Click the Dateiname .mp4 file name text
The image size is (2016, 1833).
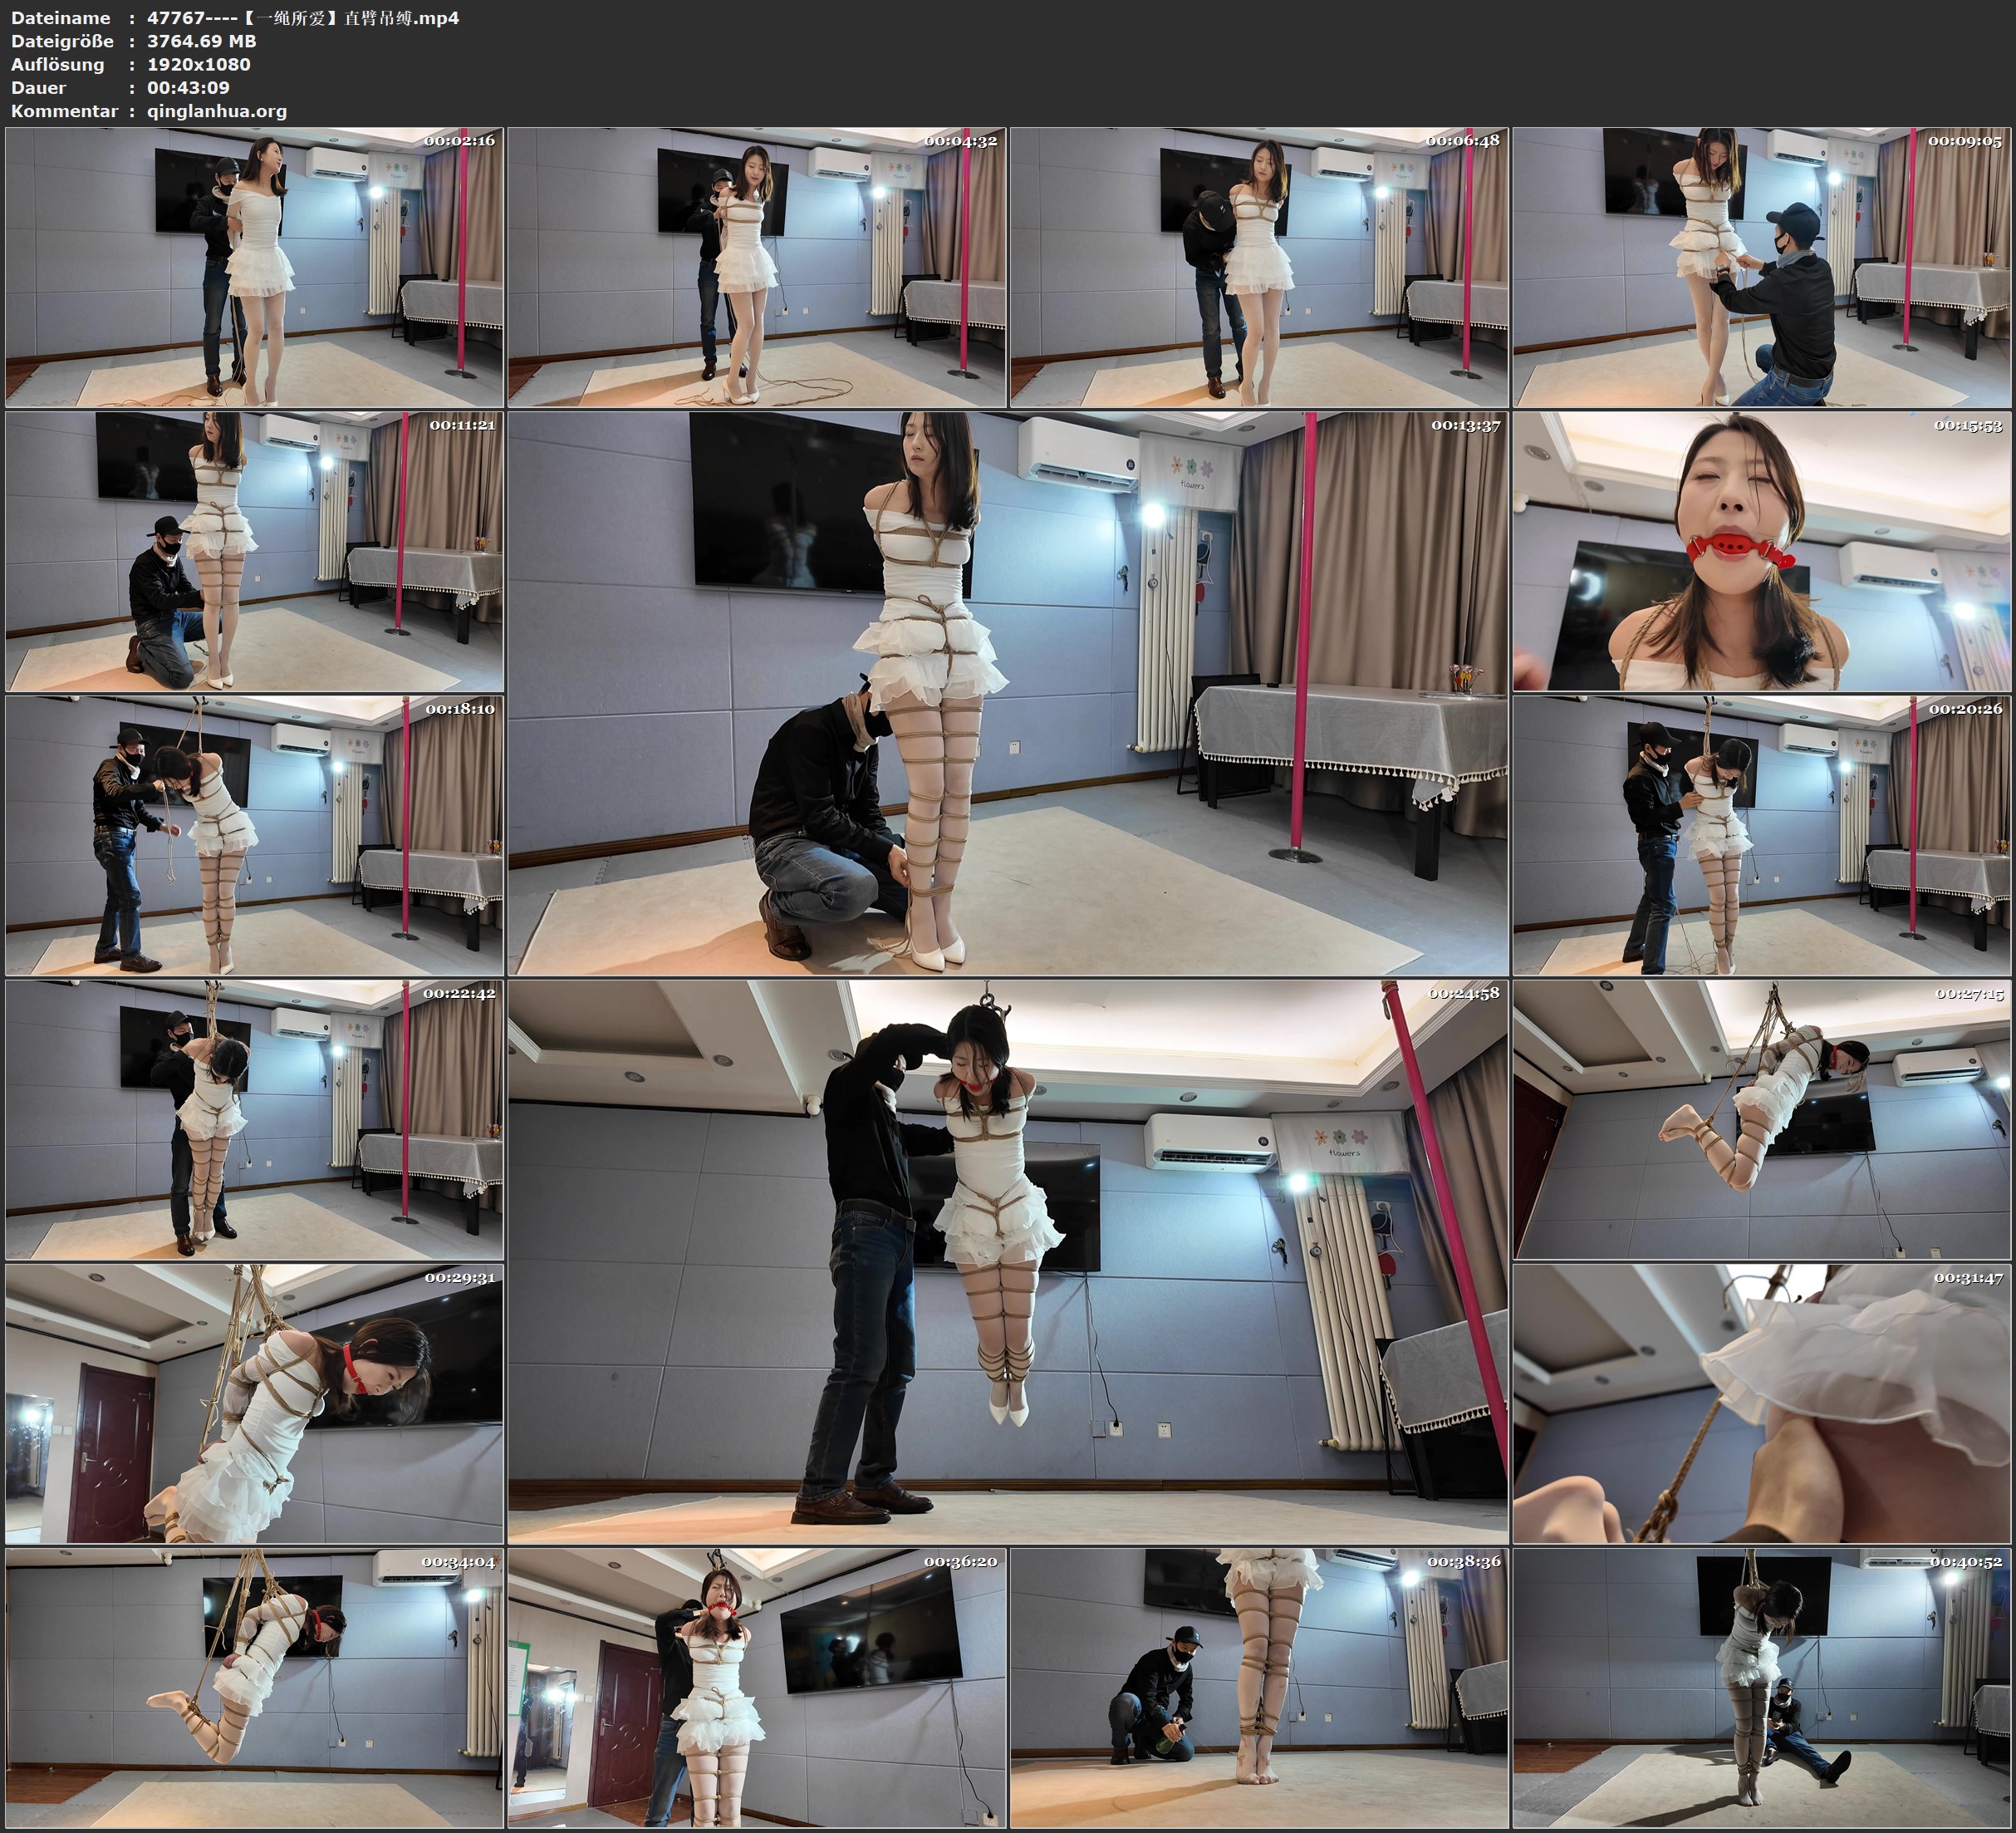coord(303,18)
